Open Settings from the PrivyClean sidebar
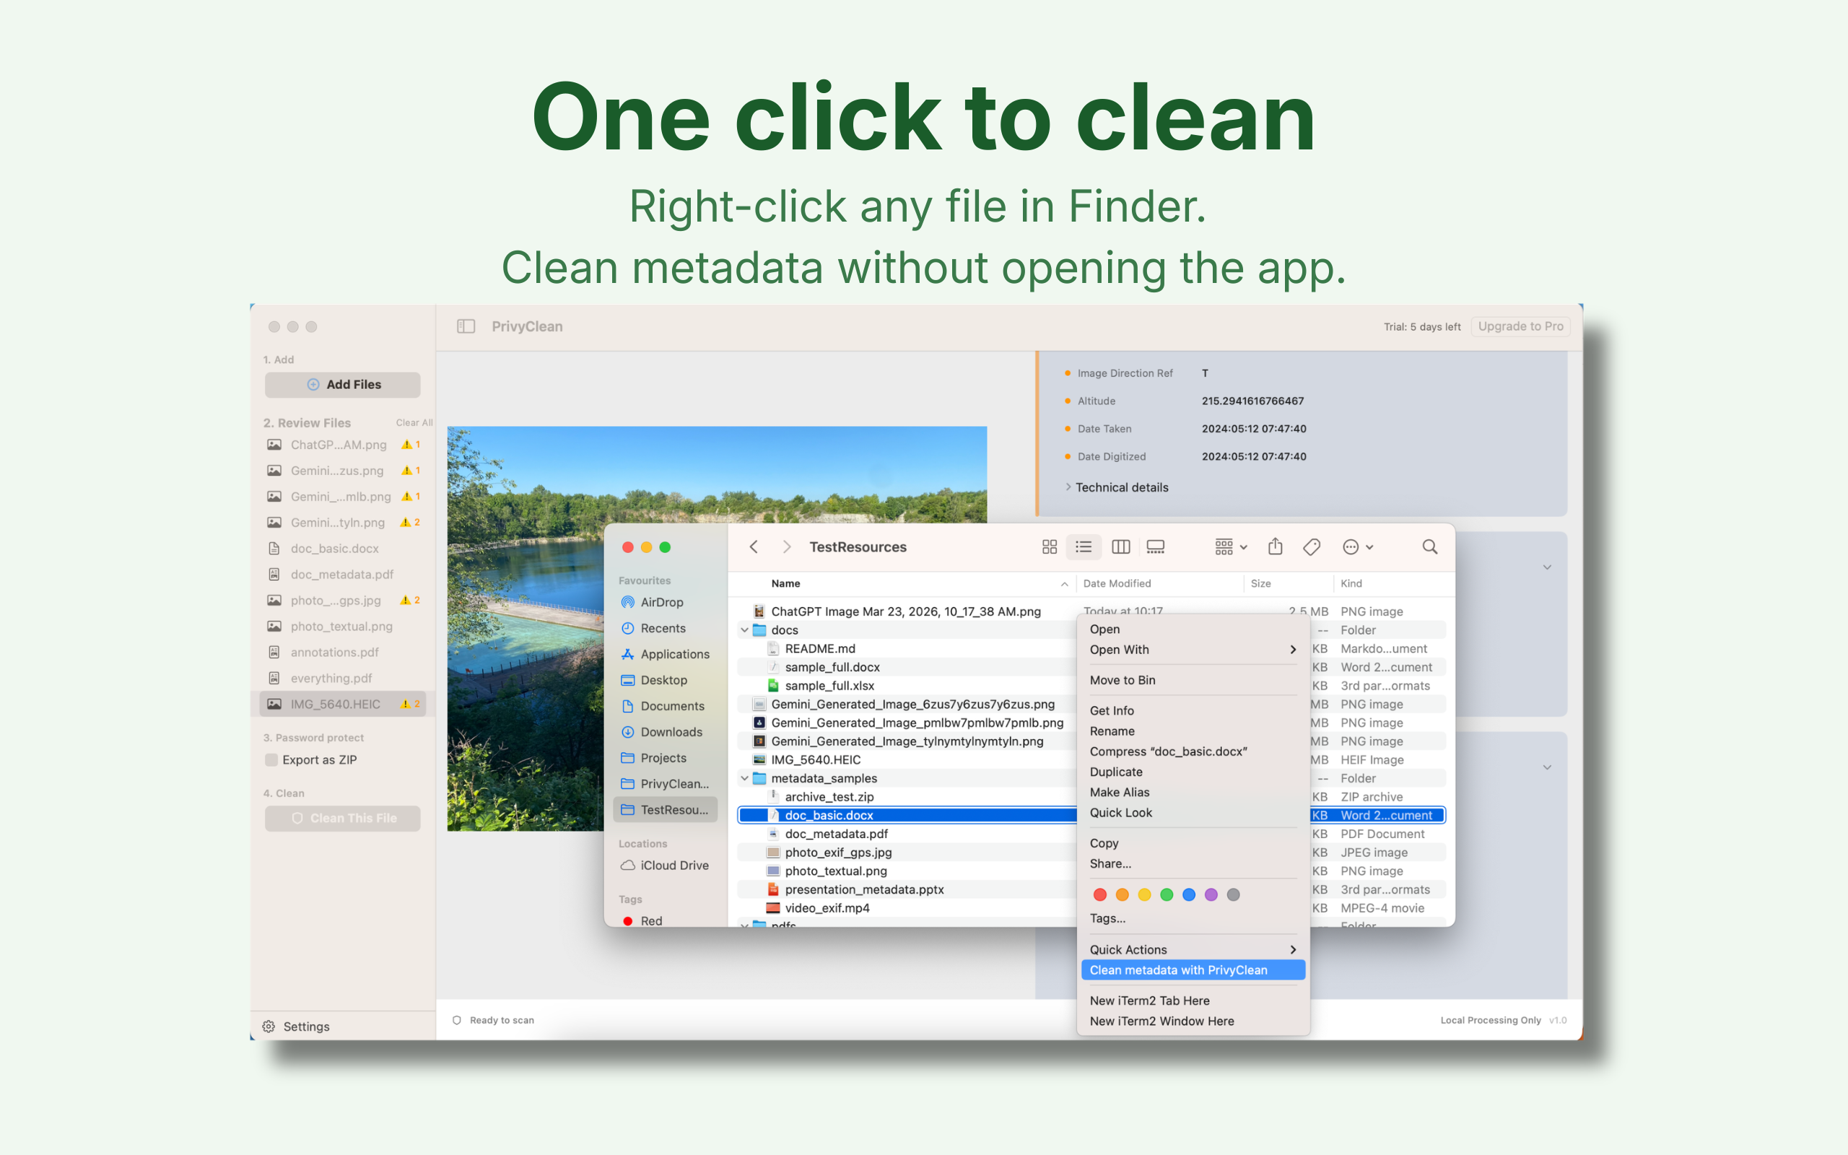Viewport: 1848px width, 1155px height. coord(298,1026)
